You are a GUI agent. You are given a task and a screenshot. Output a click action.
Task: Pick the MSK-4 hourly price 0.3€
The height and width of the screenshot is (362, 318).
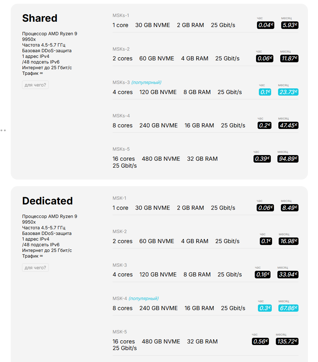pos(265,308)
